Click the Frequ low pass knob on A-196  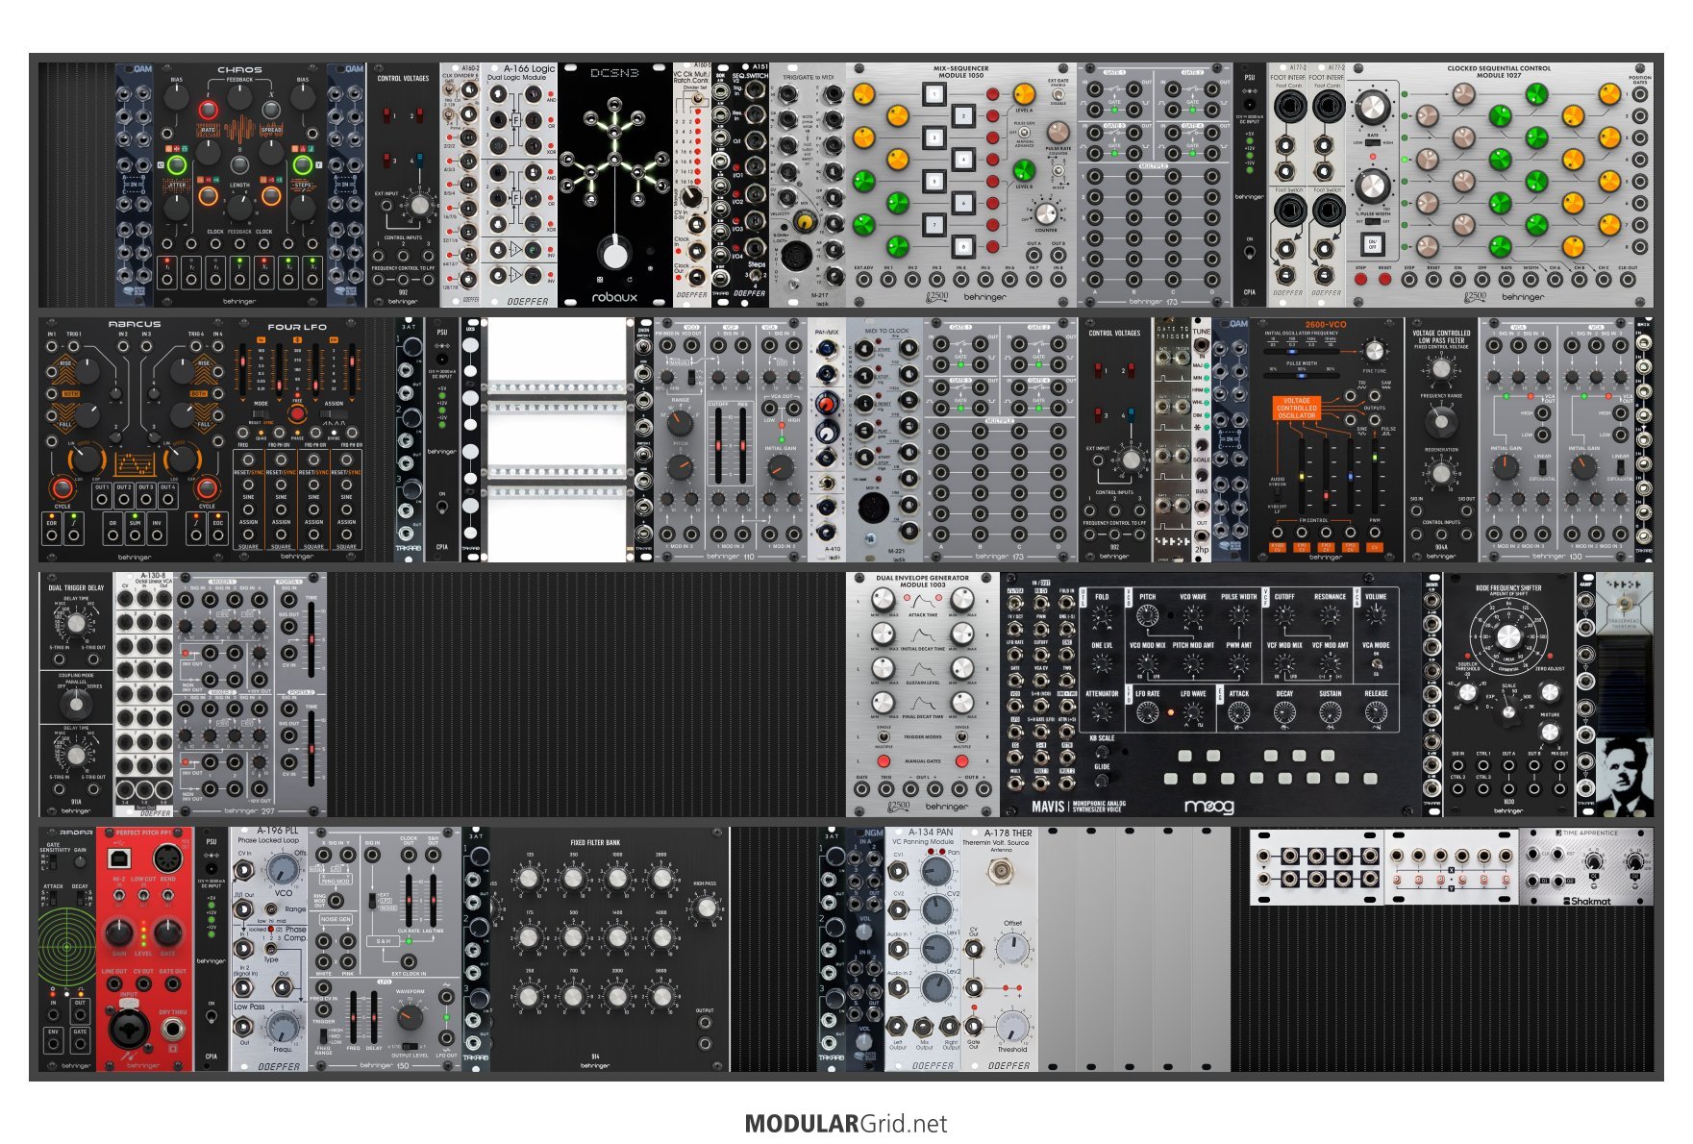(283, 1028)
